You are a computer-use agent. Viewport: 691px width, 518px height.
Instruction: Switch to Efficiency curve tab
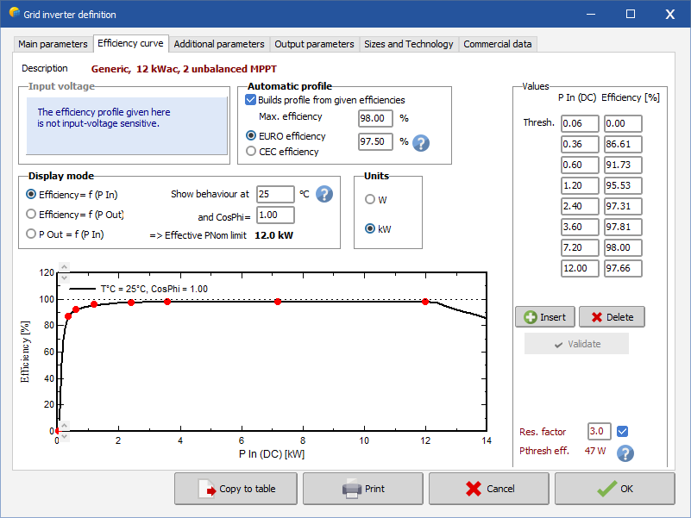tap(130, 43)
